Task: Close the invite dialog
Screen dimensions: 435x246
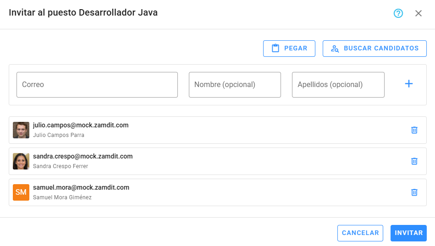Action: [418, 13]
